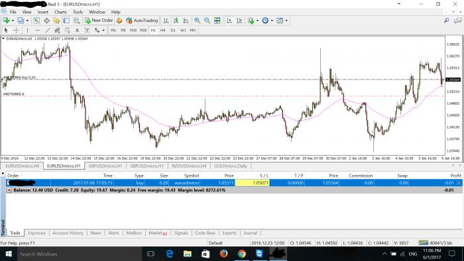Sort orders by the Profit column
Image resolution: width=464 pixels, height=261 pixels.
[x=455, y=176]
